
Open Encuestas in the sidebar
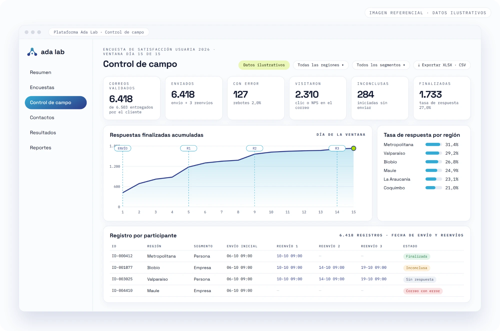click(x=42, y=87)
